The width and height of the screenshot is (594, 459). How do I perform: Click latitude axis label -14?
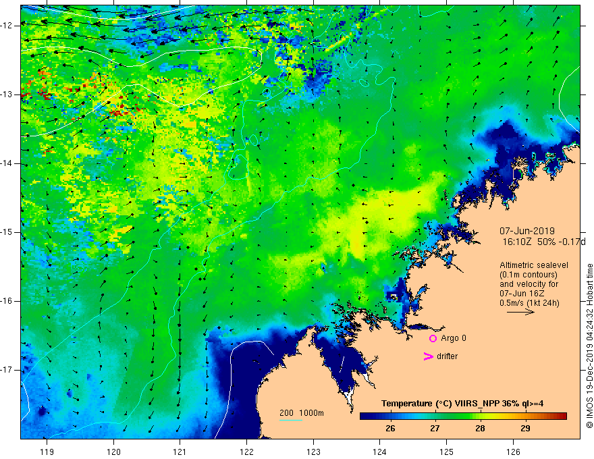(x=7, y=163)
